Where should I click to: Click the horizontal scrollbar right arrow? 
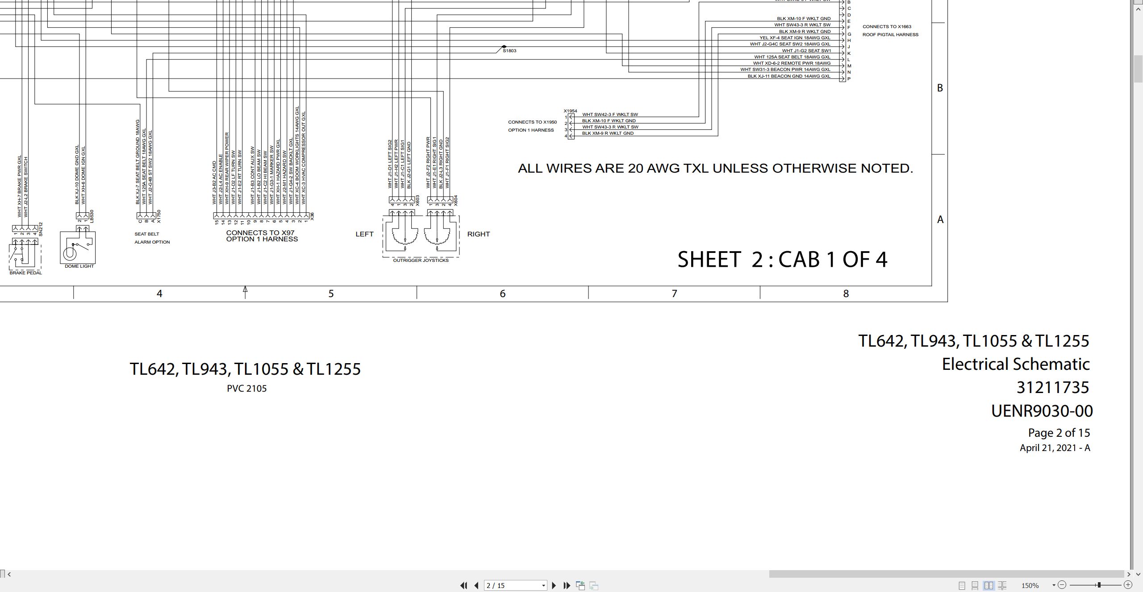click(x=1129, y=574)
